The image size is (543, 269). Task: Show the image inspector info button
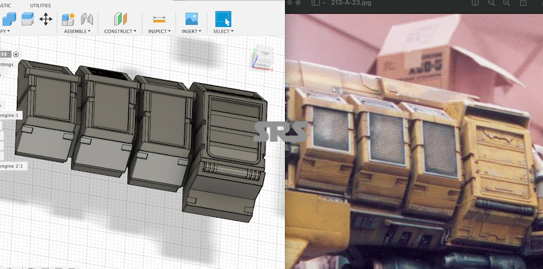475,3
